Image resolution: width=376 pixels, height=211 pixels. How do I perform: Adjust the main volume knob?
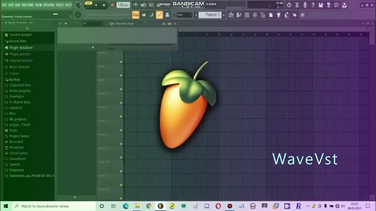click(x=78, y=5)
